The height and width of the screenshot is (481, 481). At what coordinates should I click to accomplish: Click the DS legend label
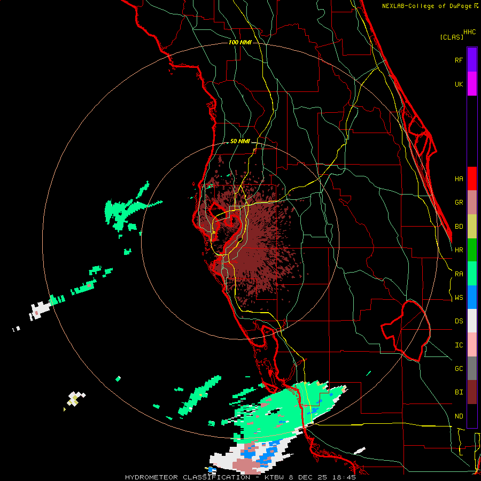(x=459, y=321)
